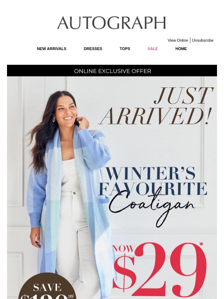Screen dimensions: 224x299
Task: Click the model's hoop earring
Action: (x=54, y=120)
